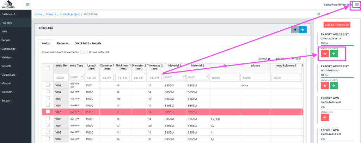Viewport: 361px width, 143px height.
Task: Click the Disable visibility all button
Action: 337,25
